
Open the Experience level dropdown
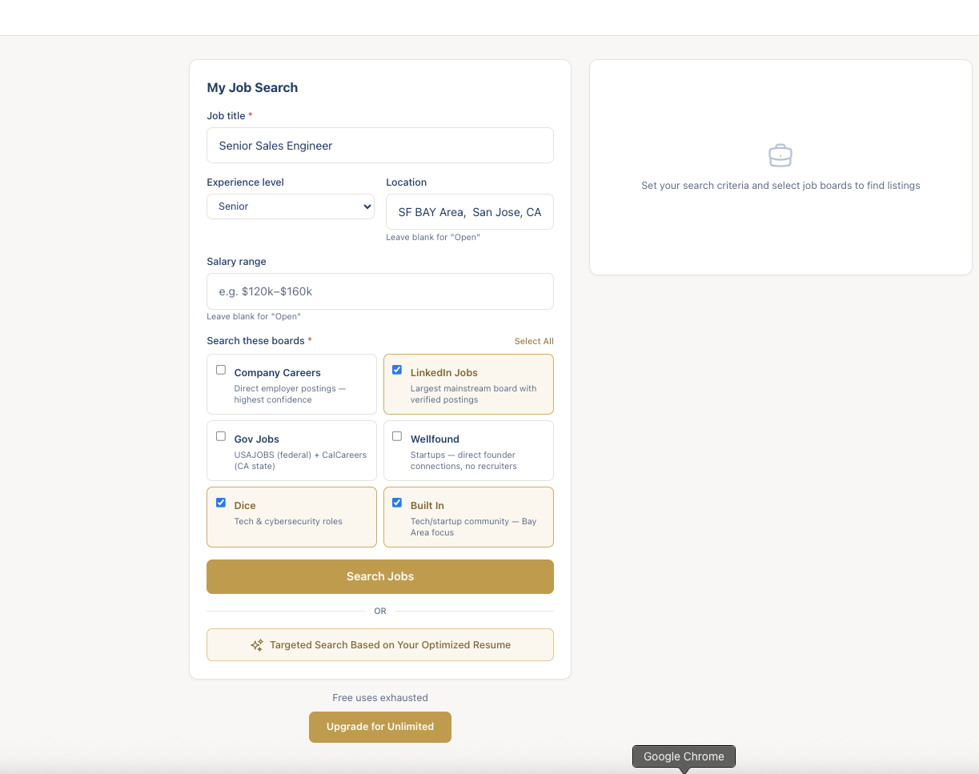point(291,207)
